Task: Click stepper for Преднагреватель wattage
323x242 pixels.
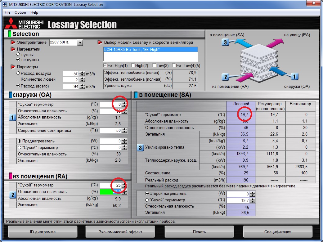Action: tap(124, 141)
